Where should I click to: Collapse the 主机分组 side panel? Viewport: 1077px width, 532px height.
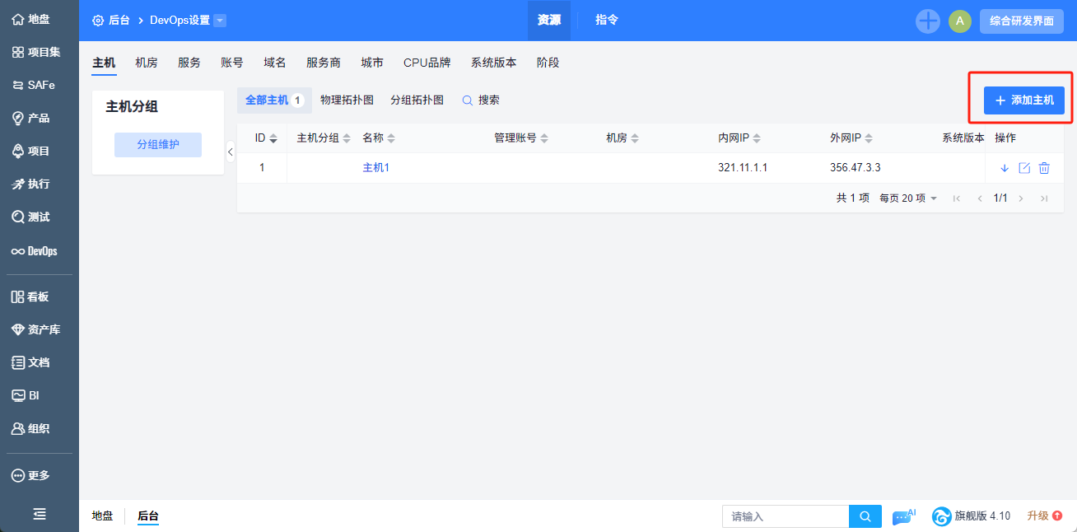[231, 152]
